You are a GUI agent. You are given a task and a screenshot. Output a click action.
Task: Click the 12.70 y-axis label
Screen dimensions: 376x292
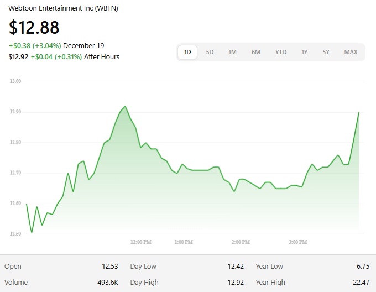tap(15, 173)
